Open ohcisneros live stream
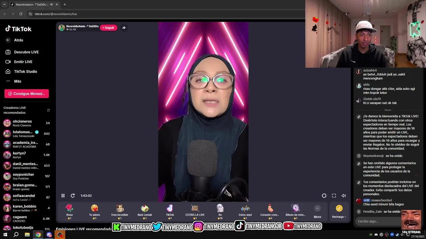 [x=27, y=123]
